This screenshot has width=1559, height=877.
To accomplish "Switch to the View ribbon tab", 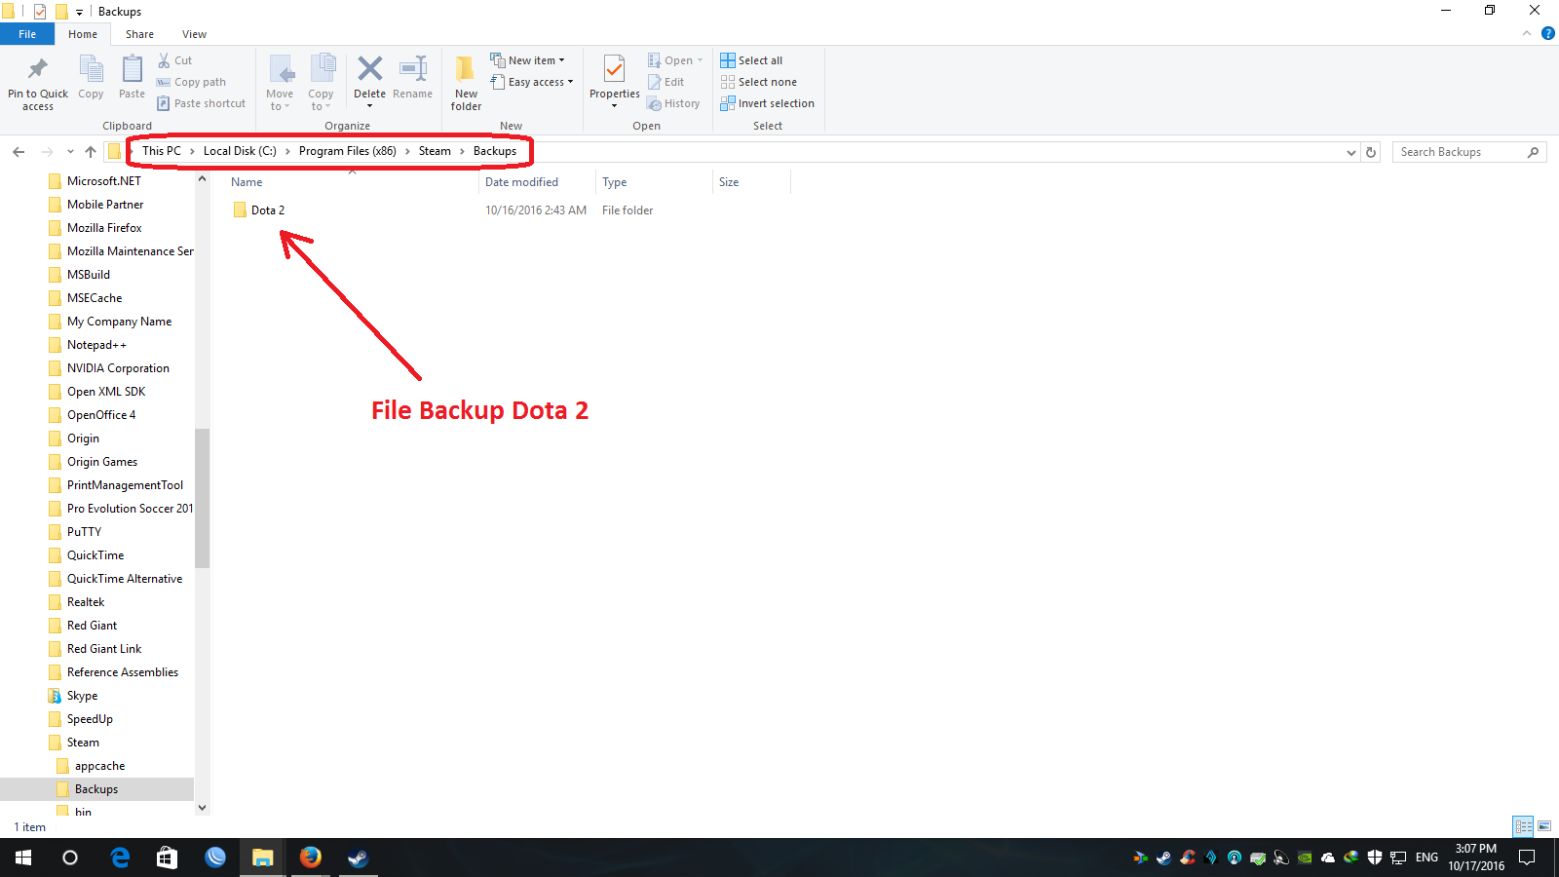I will [194, 34].
